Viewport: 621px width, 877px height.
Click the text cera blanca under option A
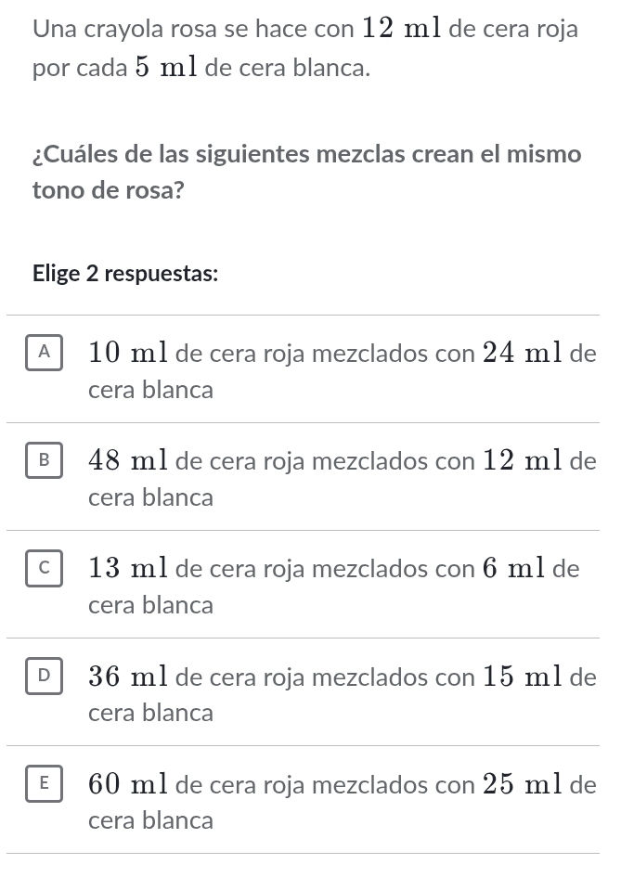pyautogui.click(x=150, y=390)
